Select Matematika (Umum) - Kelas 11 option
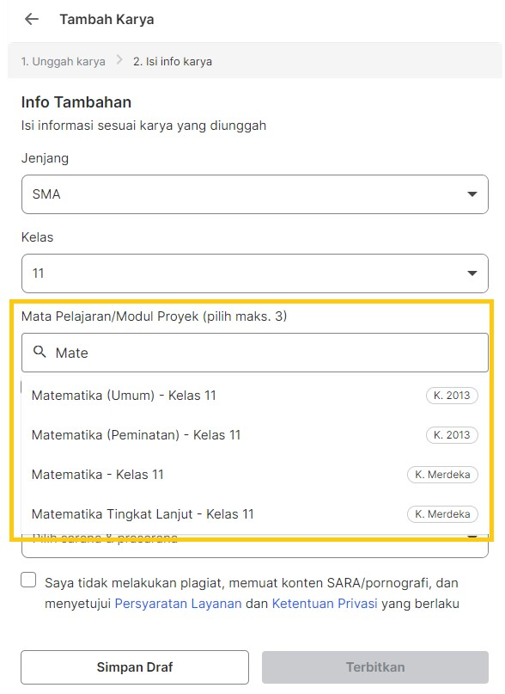 (255, 396)
